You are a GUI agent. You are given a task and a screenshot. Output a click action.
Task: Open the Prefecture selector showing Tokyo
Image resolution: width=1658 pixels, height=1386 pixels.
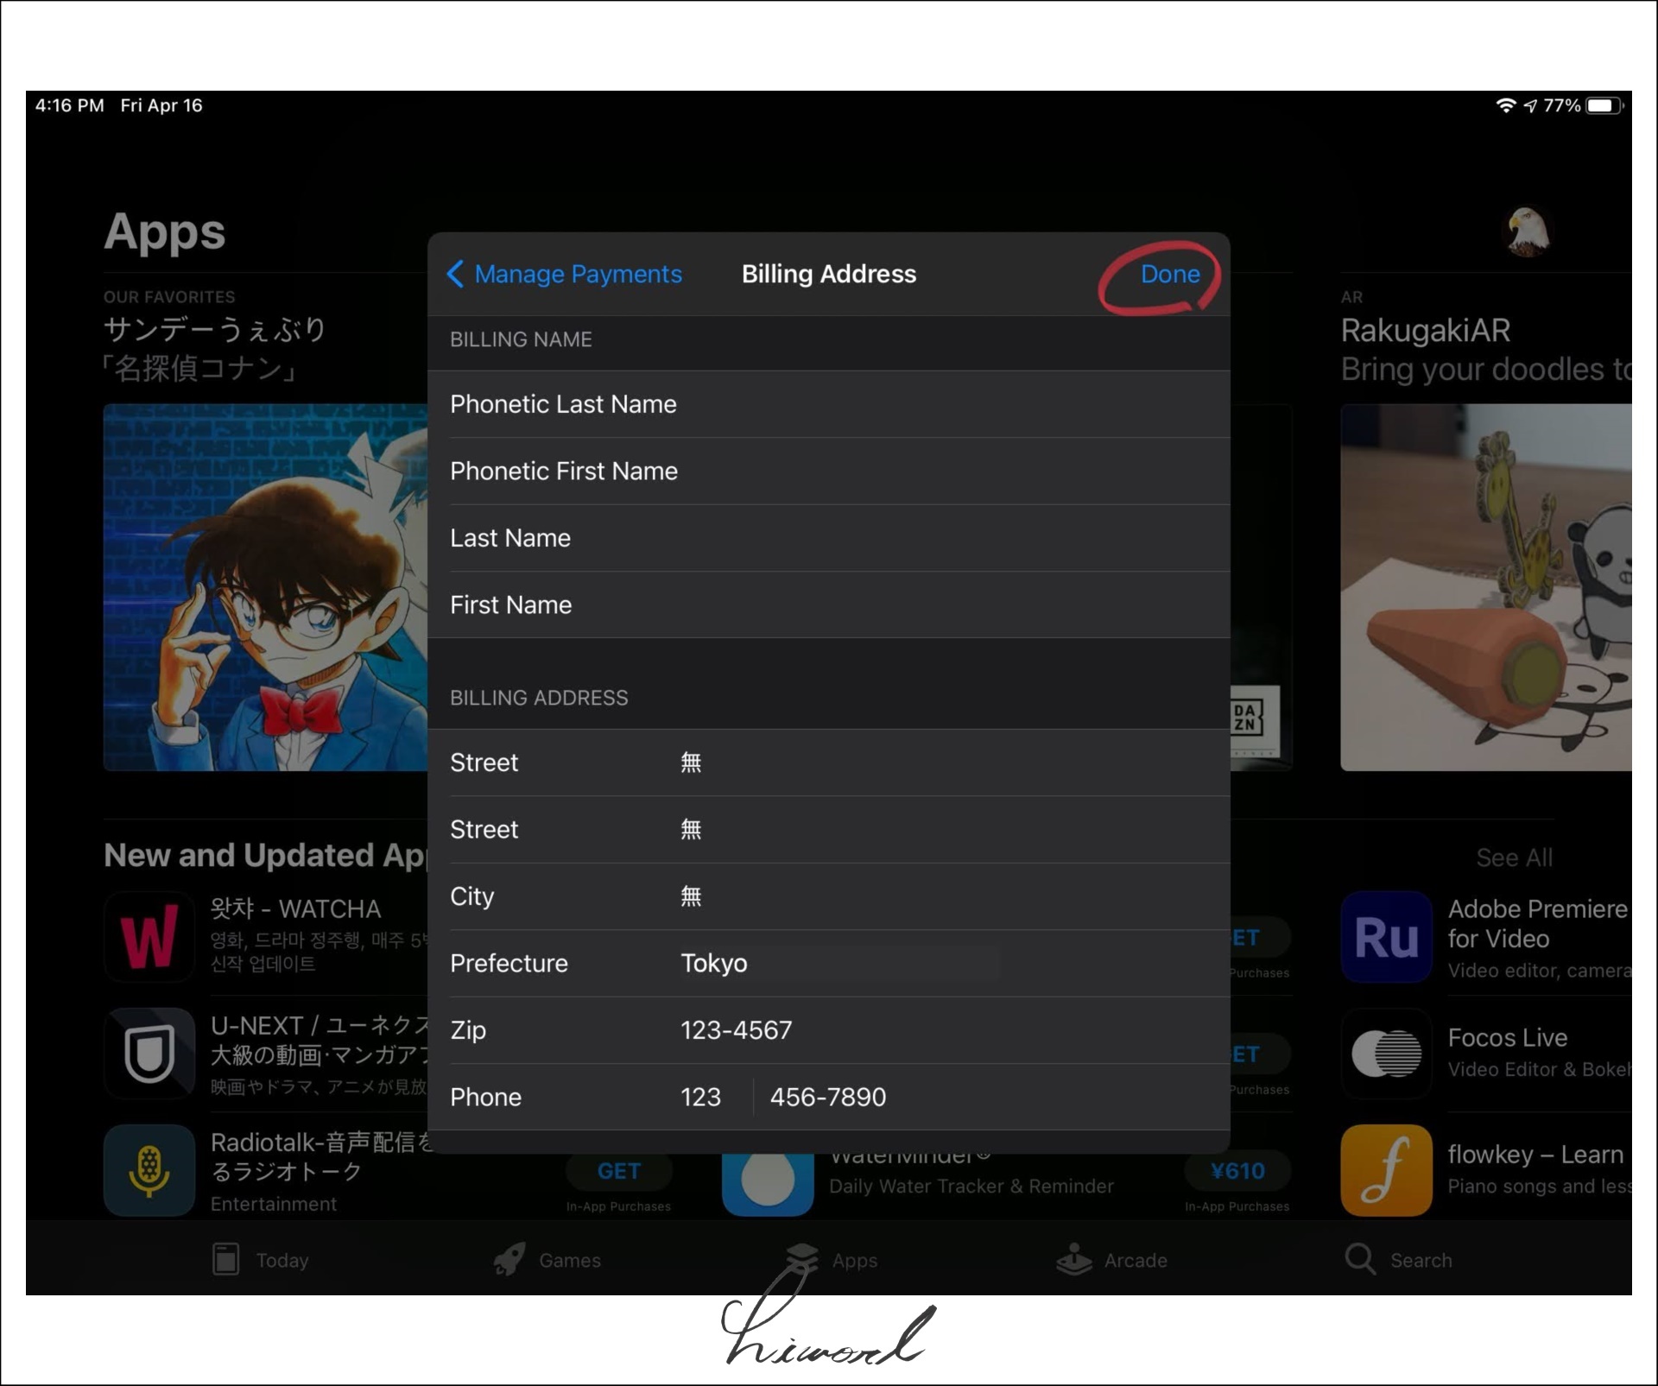pyautogui.click(x=829, y=963)
